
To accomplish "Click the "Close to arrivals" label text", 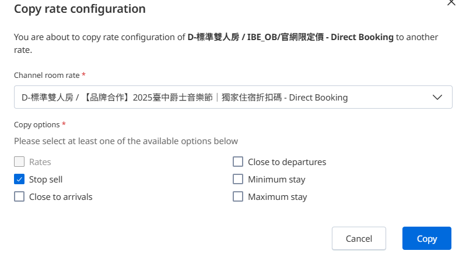I will click(x=61, y=197).
